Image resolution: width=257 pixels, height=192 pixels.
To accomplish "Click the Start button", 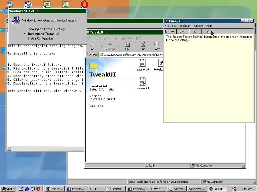I will (x=8, y=189).
